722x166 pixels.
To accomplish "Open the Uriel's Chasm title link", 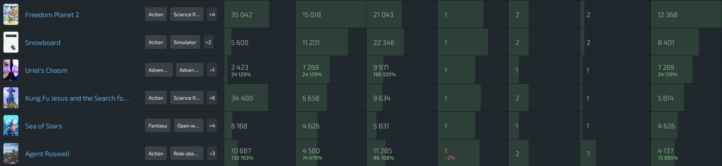I will 46,70.
